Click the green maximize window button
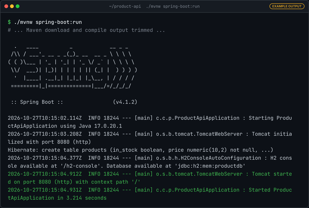 click(x=18, y=6)
